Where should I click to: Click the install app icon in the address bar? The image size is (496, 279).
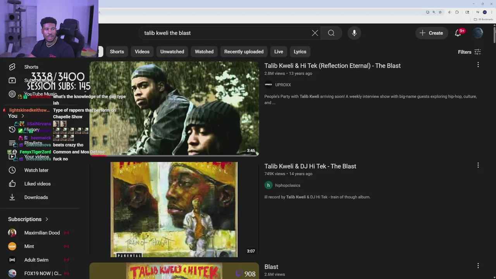click(428, 12)
